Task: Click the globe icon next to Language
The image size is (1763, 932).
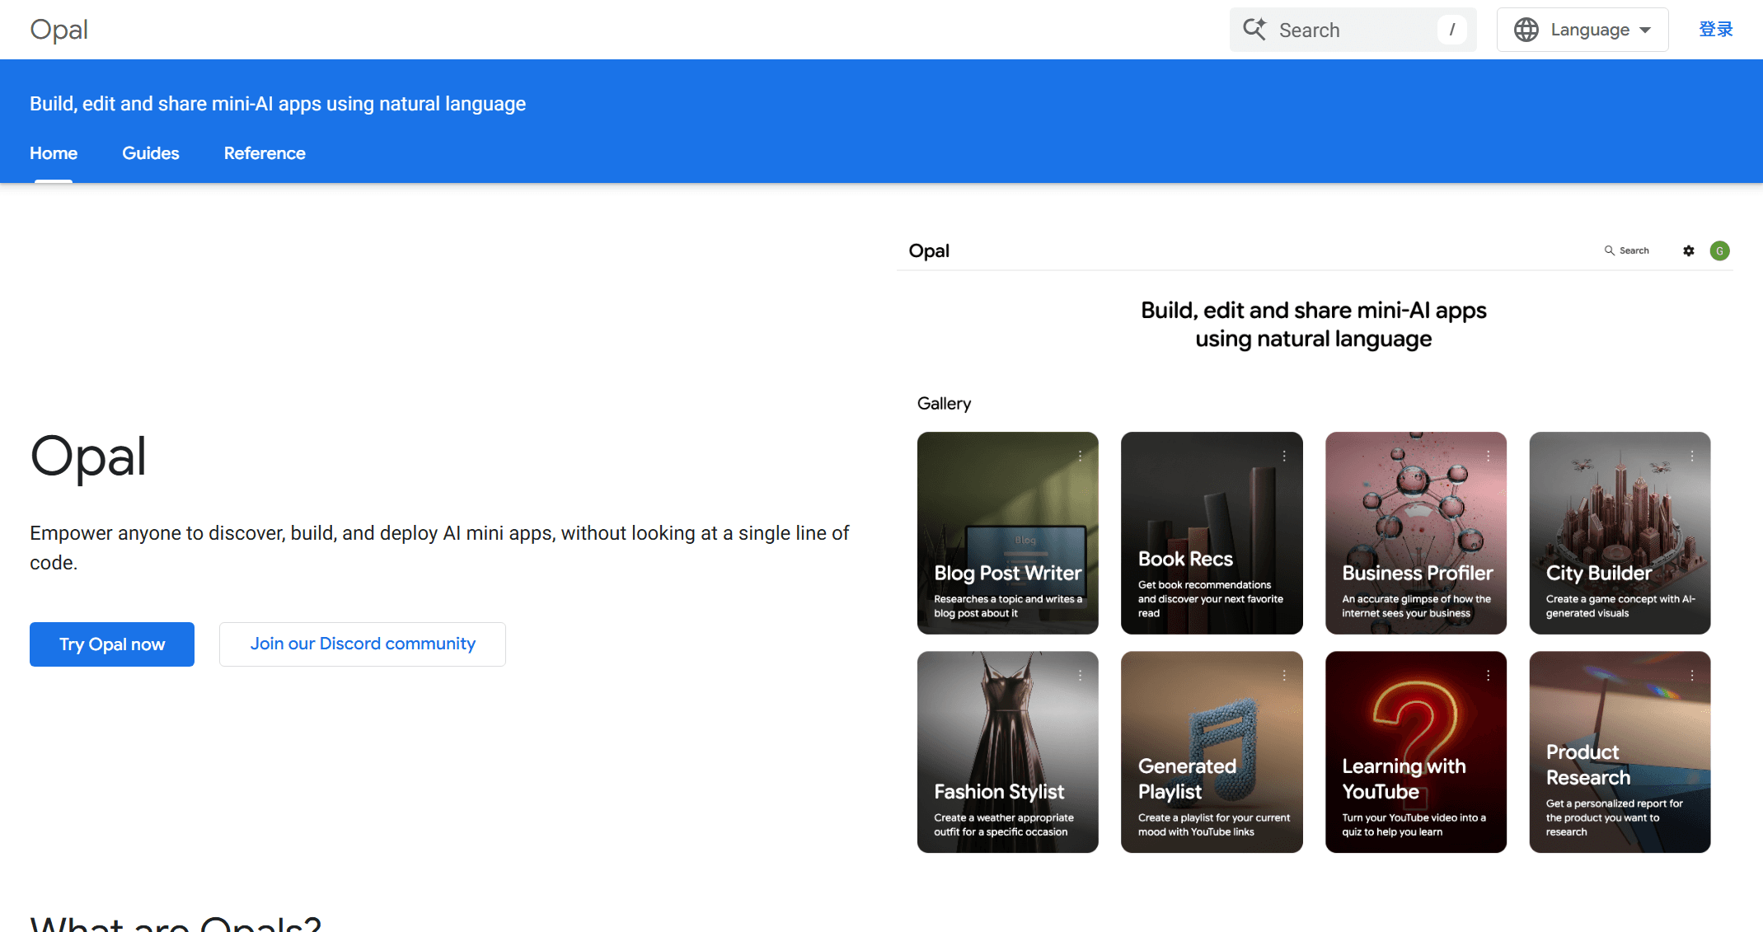Action: tap(1526, 30)
